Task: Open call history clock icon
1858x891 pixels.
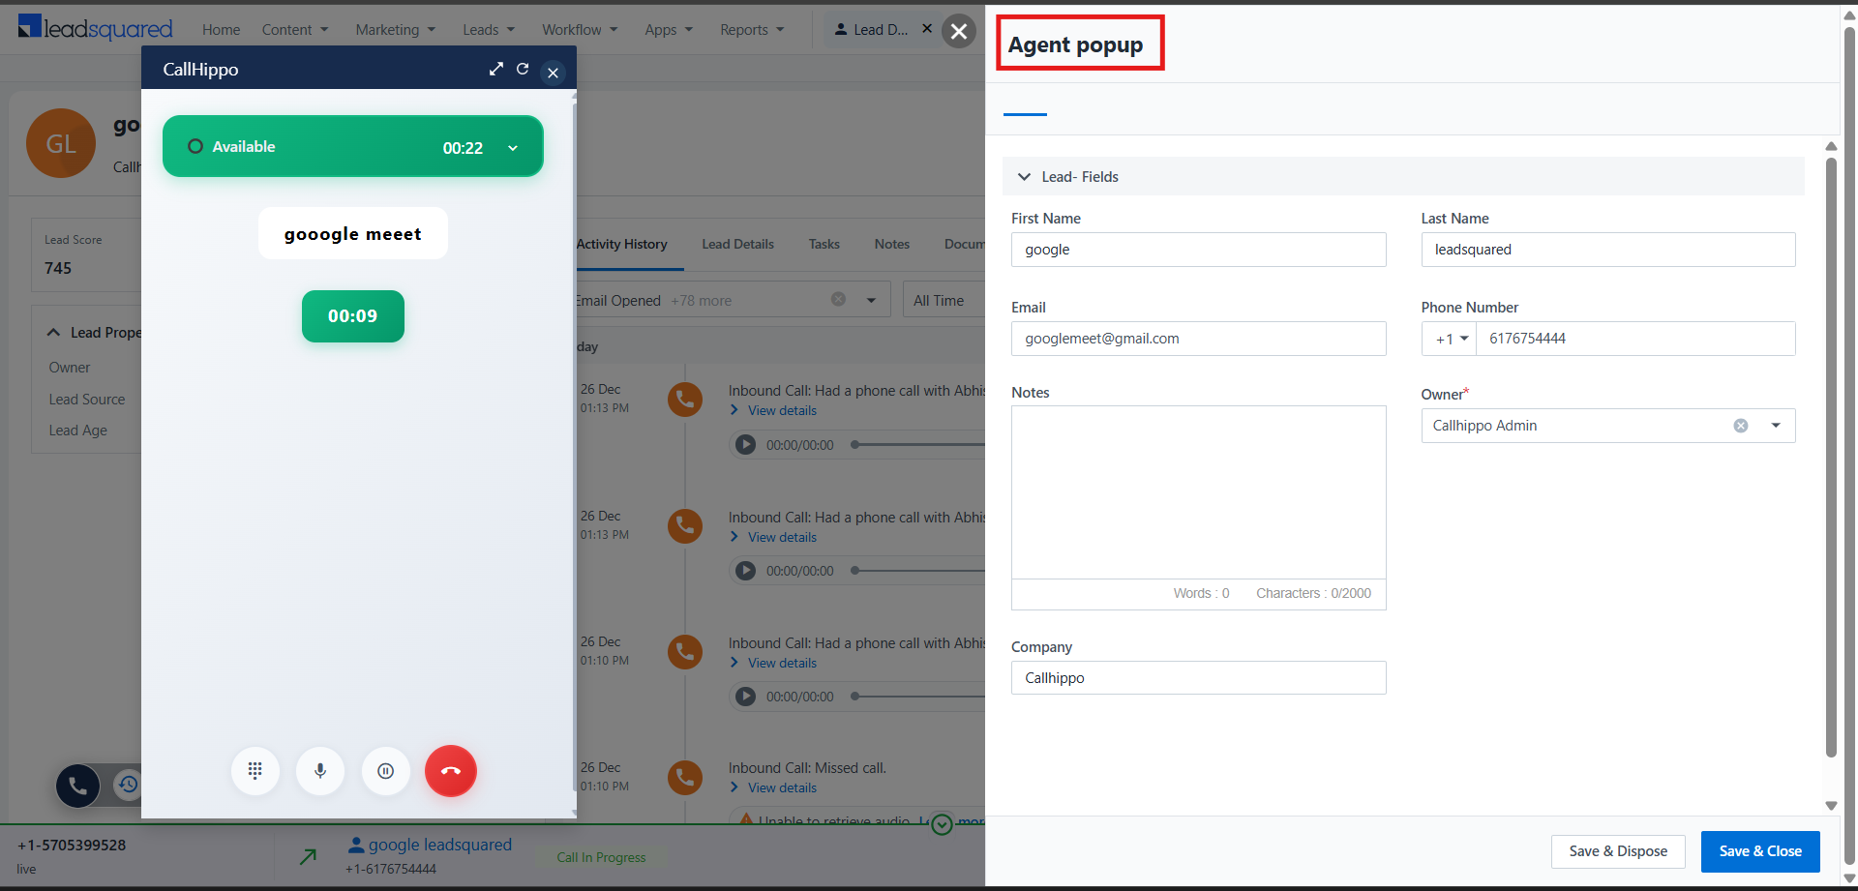Action: pyautogui.click(x=129, y=785)
